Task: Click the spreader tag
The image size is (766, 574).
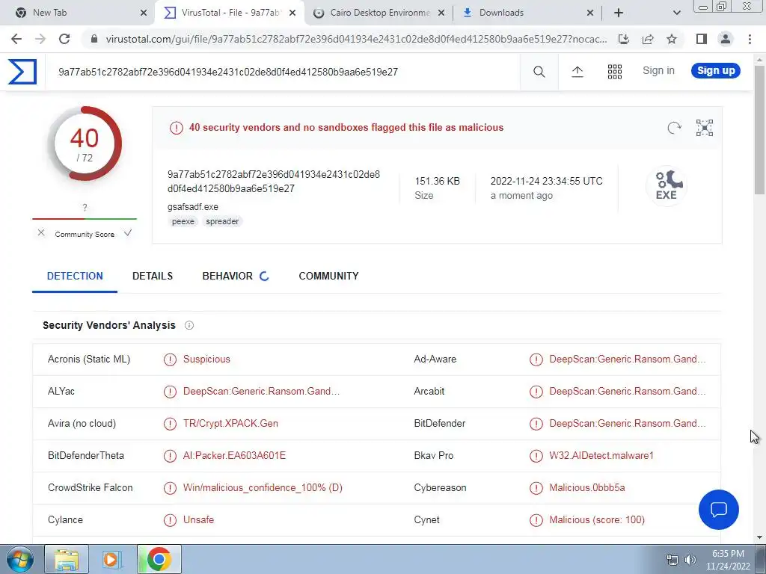Action: pos(222,221)
